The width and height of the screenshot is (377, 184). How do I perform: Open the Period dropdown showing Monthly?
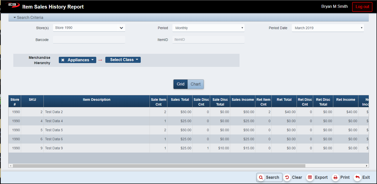click(208, 28)
